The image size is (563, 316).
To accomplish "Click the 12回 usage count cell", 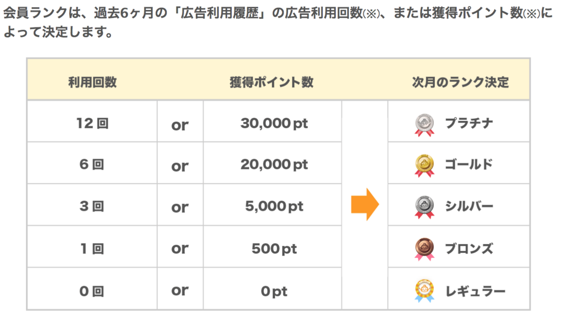I will pos(92,121).
